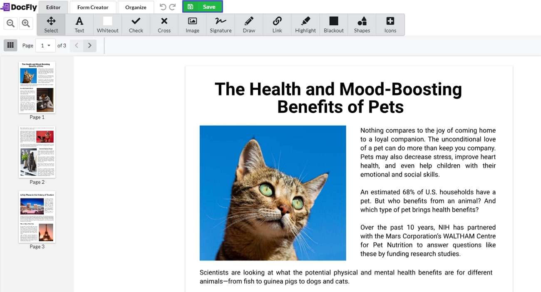Image resolution: width=541 pixels, height=292 pixels.
Task: Activate the Highlight tool
Action: 305,25
